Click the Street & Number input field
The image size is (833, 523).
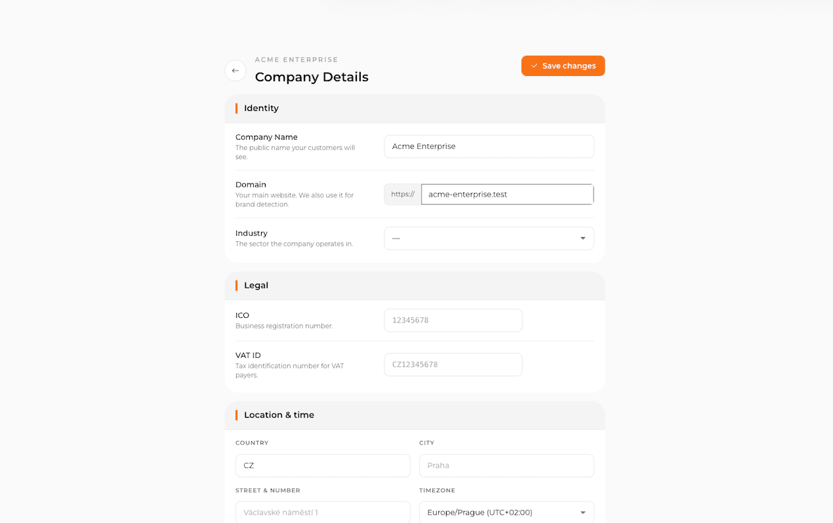[x=323, y=513]
